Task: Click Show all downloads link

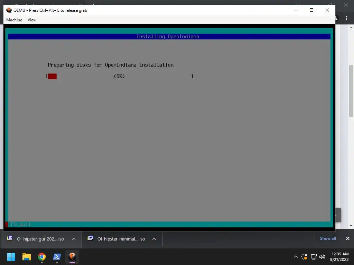Action: click(x=328, y=238)
